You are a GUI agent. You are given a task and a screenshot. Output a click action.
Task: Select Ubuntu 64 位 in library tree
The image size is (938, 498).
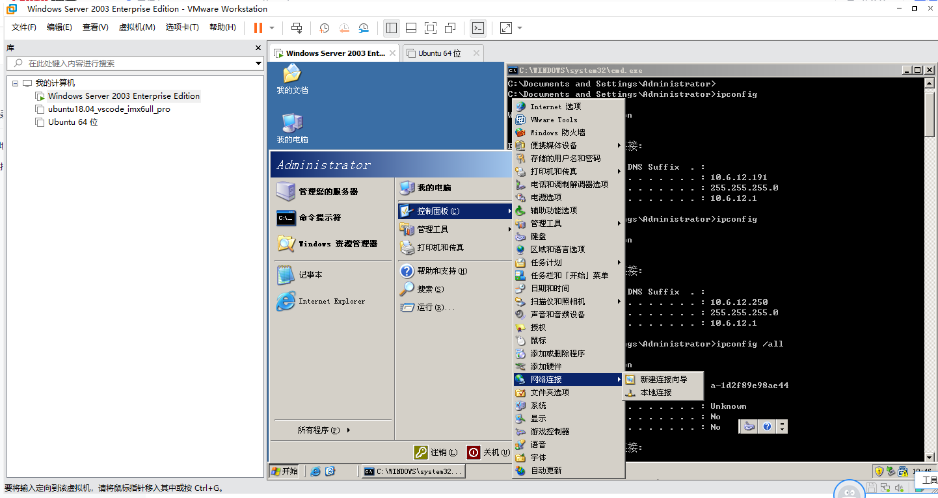click(x=72, y=122)
